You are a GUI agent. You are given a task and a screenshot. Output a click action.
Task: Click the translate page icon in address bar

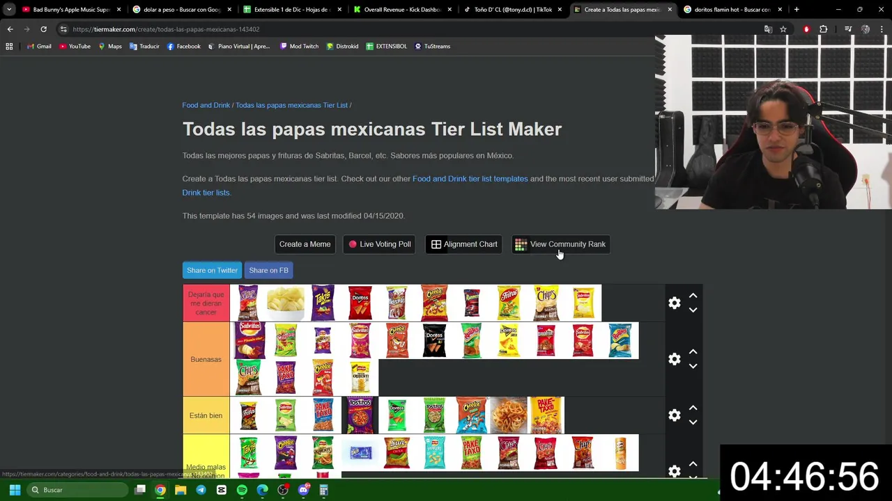click(768, 29)
